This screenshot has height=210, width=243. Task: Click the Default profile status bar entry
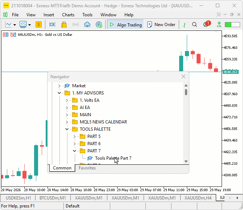tap(73, 206)
